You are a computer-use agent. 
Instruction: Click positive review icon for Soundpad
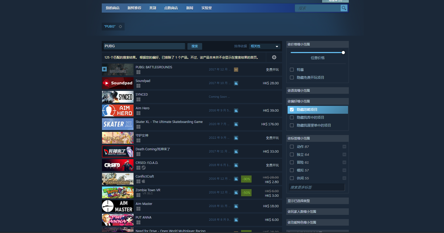click(236, 83)
